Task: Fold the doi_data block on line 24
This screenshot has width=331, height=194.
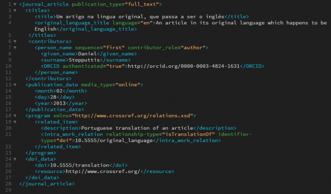Action: click(x=15, y=159)
